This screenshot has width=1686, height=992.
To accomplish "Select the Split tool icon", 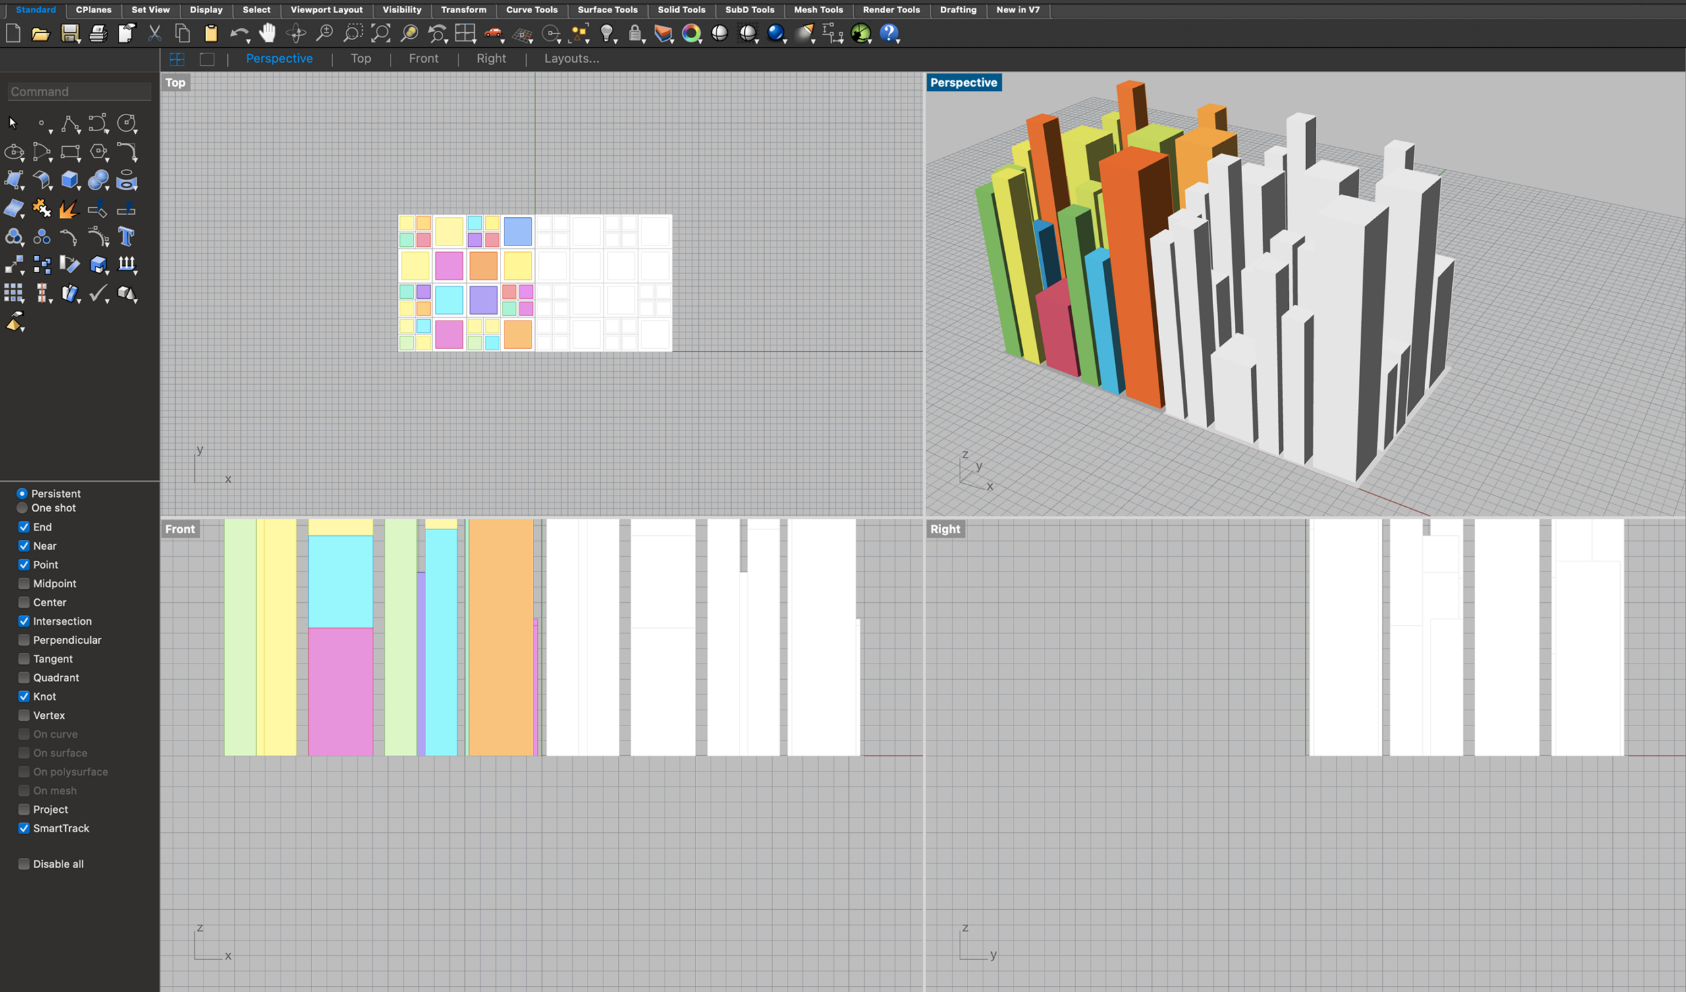I will [x=126, y=209].
